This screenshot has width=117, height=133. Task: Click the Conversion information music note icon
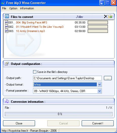tap(7, 101)
